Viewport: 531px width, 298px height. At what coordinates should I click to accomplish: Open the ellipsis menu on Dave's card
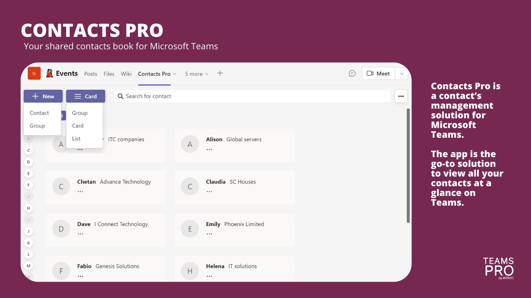pos(80,234)
